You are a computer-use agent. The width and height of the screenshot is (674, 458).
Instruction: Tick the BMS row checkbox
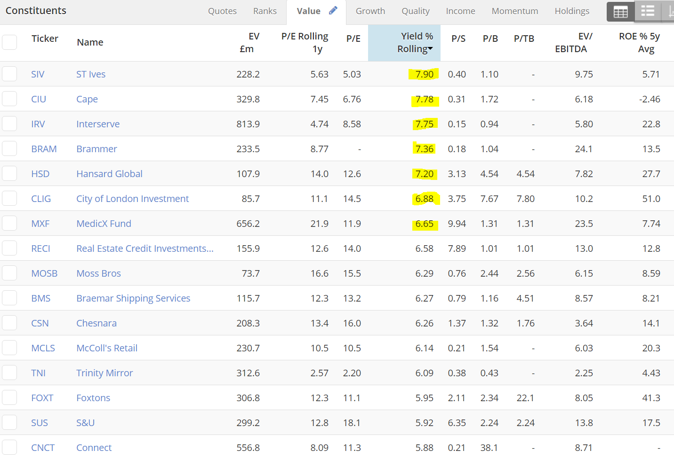(9, 298)
